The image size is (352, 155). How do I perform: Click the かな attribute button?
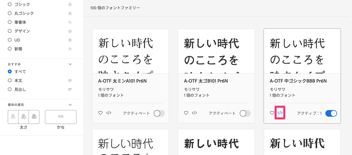pyautogui.click(x=60, y=117)
